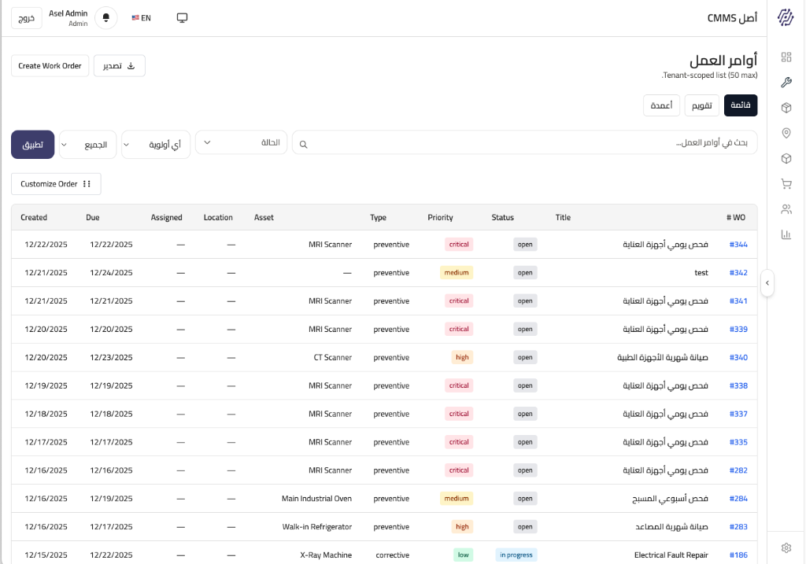
Task: Open work order link #344
Action: coord(738,245)
